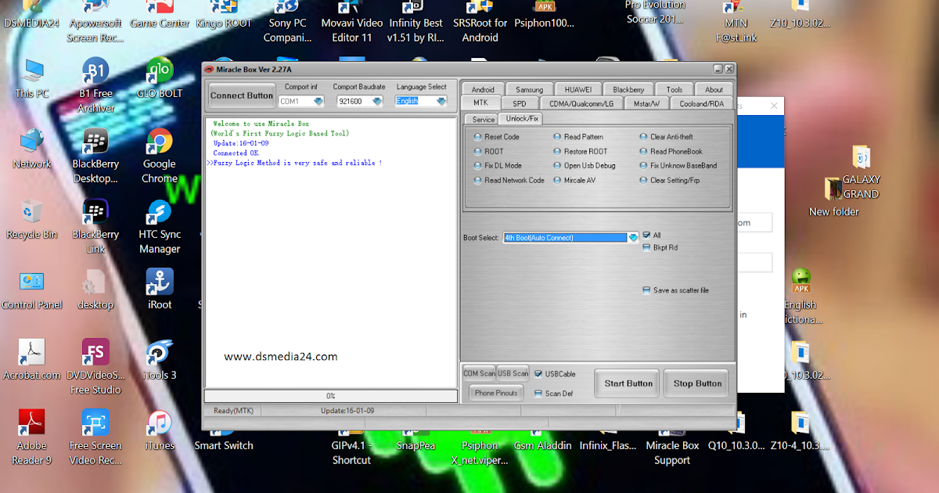Viewport: 939px width, 493px height.
Task: Open the Google Chrome desktop shortcut
Action: 160,142
